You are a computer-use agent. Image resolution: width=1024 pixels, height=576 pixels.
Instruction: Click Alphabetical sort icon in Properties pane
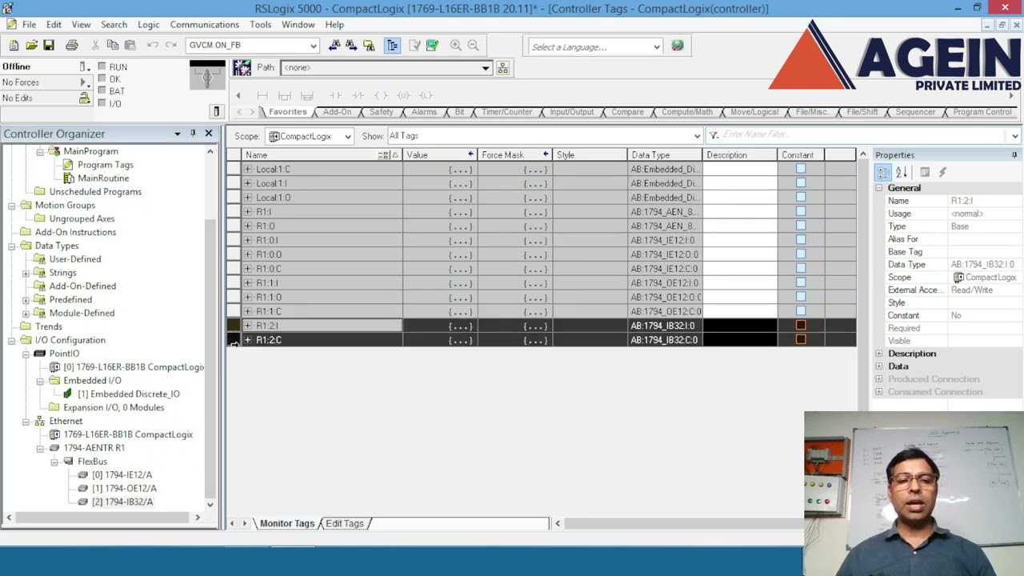pyautogui.click(x=902, y=172)
